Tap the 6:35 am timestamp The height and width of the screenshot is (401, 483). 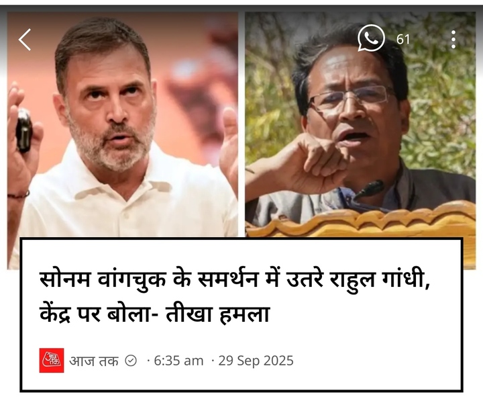coord(178,361)
